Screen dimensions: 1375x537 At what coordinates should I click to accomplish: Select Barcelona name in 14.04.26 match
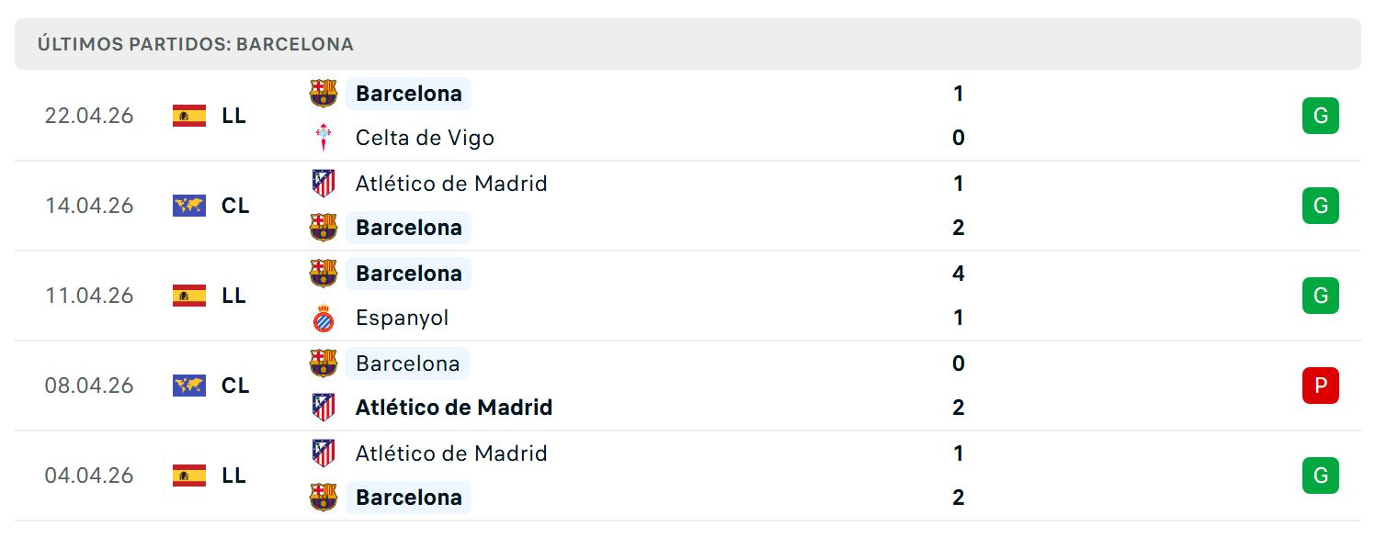409,228
